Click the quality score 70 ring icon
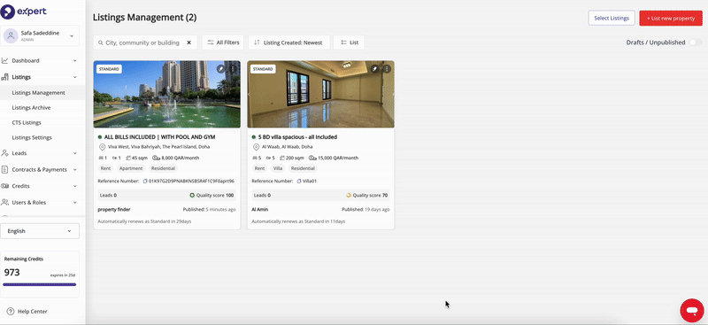Image resolution: width=708 pixels, height=325 pixels. click(x=348, y=196)
